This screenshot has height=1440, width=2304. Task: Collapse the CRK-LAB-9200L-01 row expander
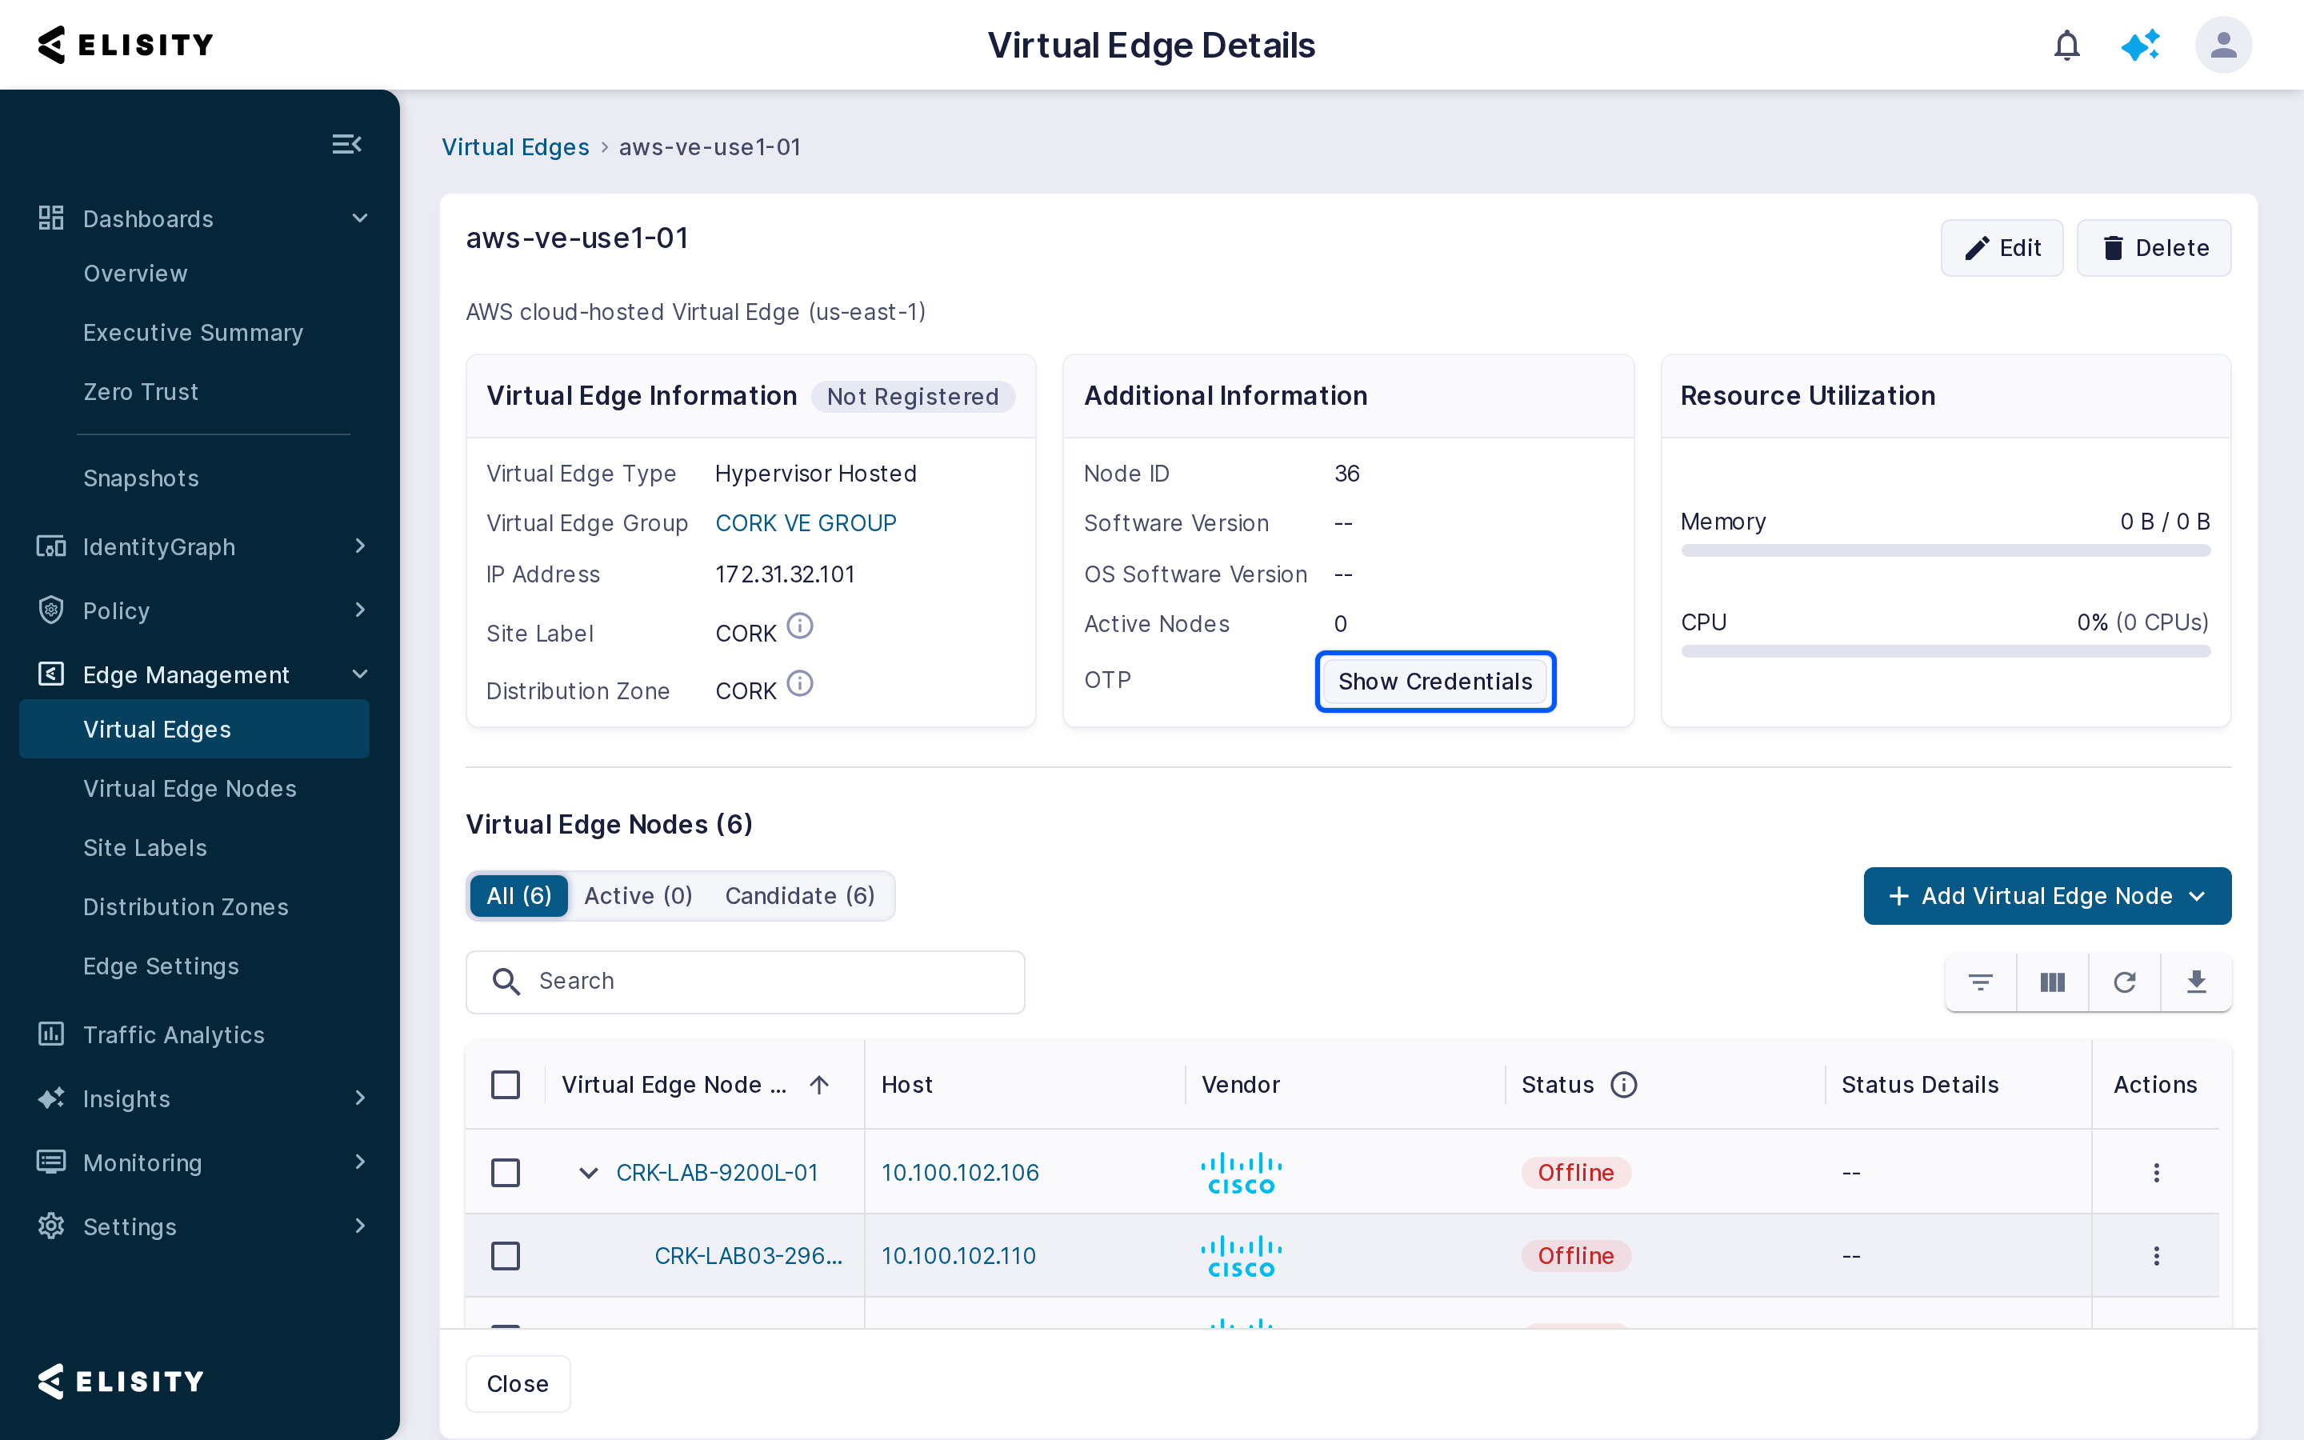tap(588, 1172)
